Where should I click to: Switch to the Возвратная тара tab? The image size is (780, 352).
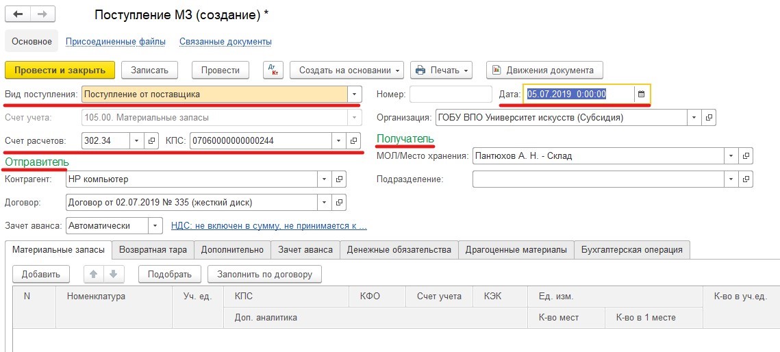[x=153, y=250]
